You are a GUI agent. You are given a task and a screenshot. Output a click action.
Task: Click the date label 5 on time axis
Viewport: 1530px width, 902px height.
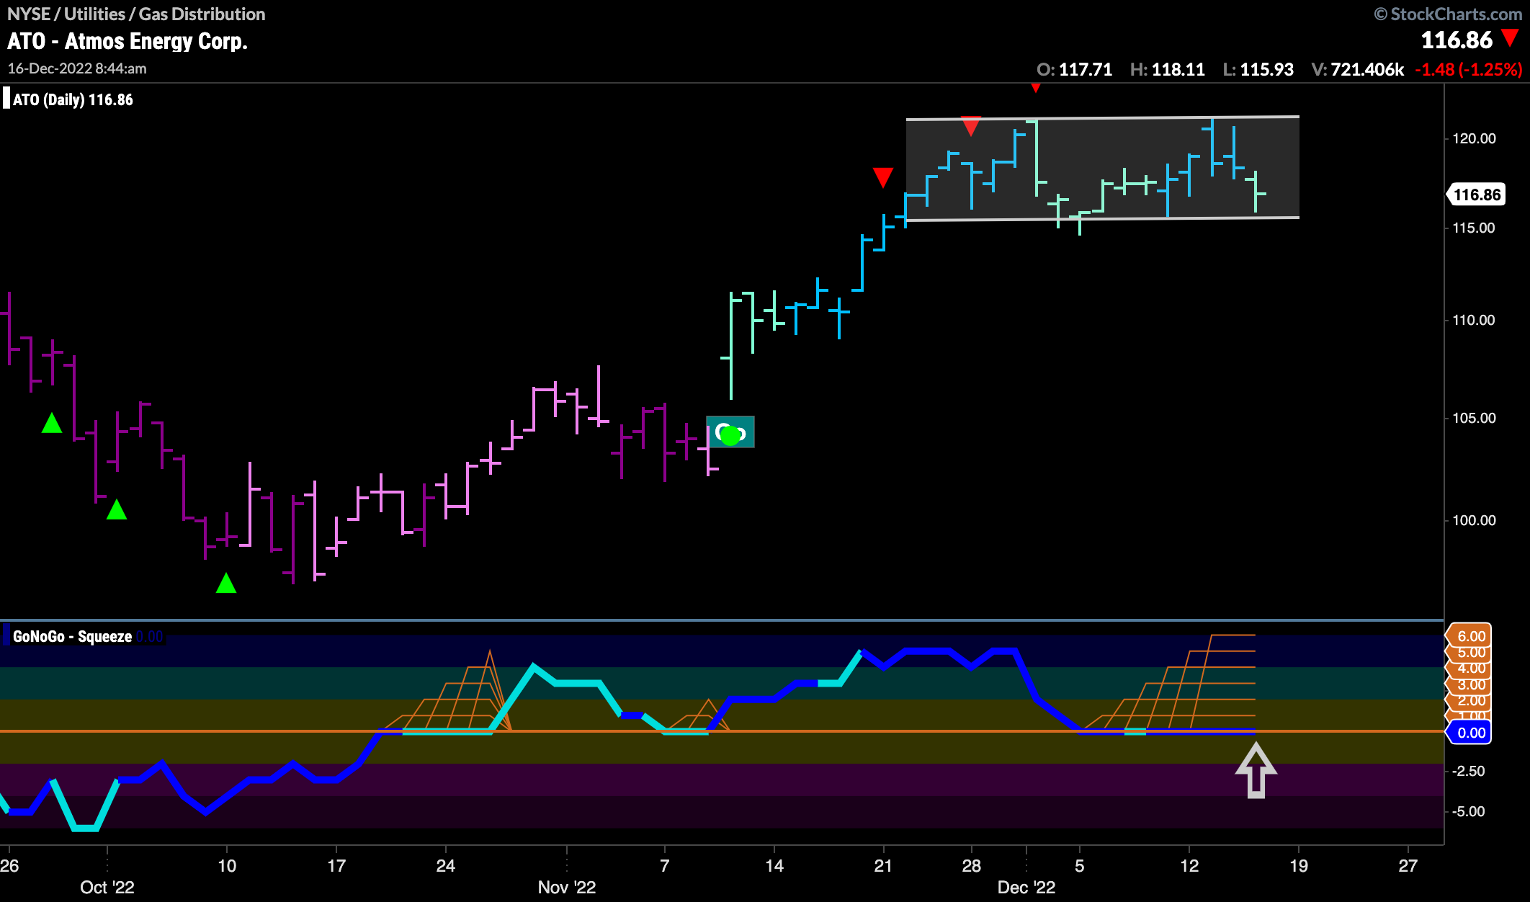pos(1080,865)
